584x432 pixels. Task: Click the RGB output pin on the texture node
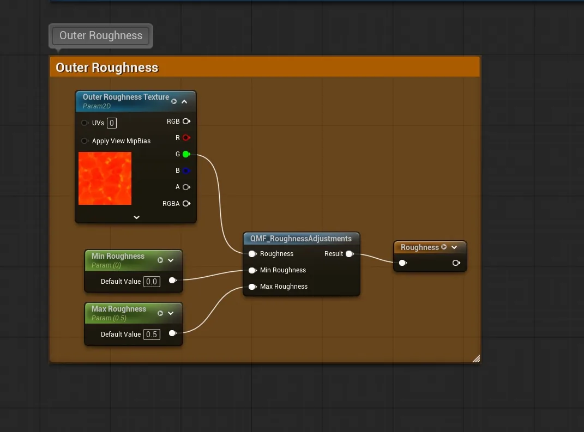coord(186,121)
